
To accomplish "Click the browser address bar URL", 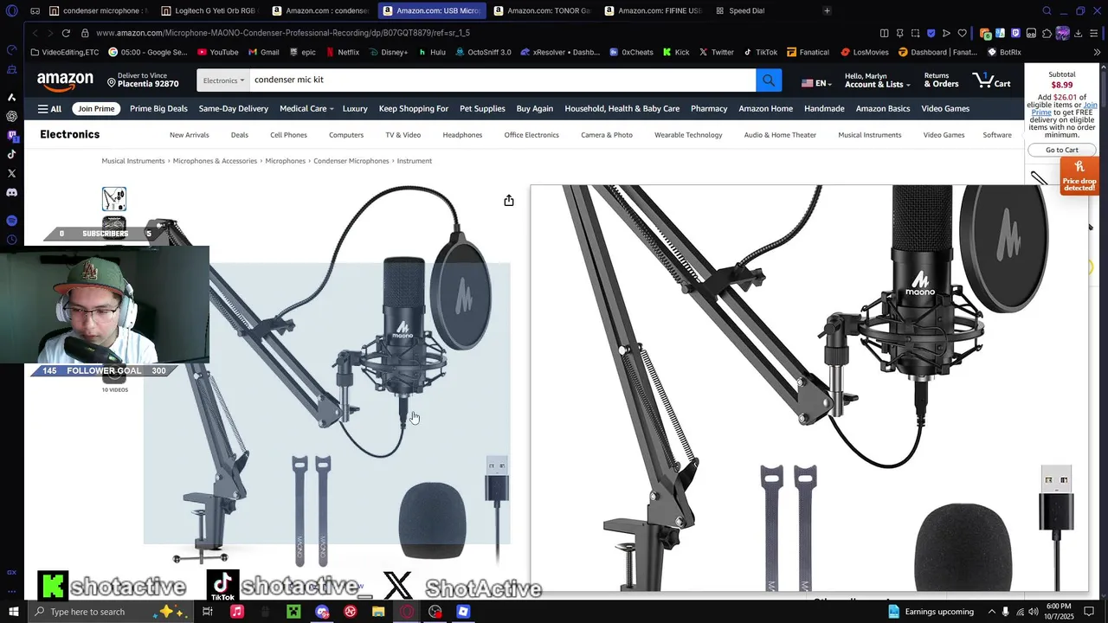I will pyautogui.click(x=283, y=33).
